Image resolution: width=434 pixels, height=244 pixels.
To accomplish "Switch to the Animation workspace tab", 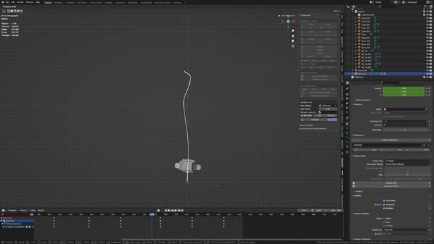I will pos(120,3).
